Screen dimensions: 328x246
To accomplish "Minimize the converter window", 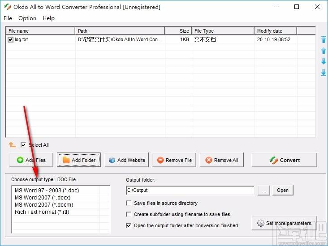I will click(276, 7).
